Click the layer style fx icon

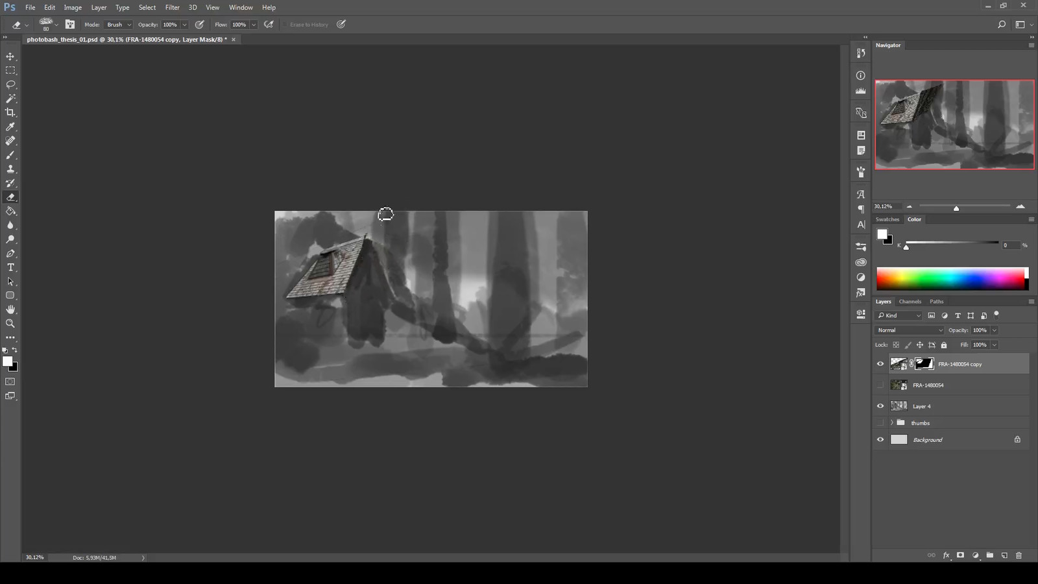[946, 555]
